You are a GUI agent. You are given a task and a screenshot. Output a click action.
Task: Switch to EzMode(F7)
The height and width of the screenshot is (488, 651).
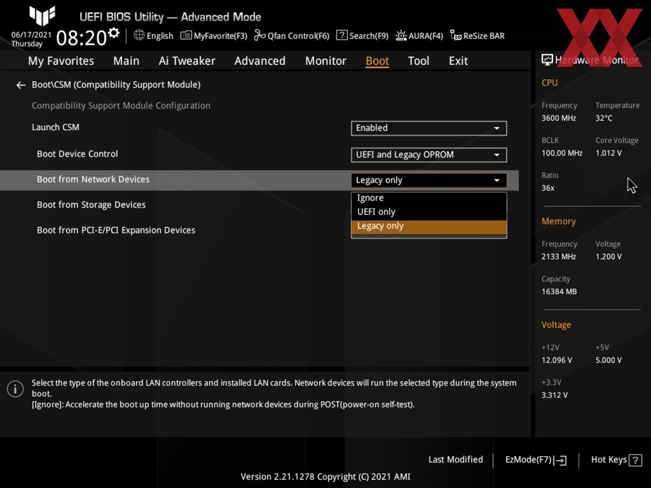pyautogui.click(x=536, y=460)
